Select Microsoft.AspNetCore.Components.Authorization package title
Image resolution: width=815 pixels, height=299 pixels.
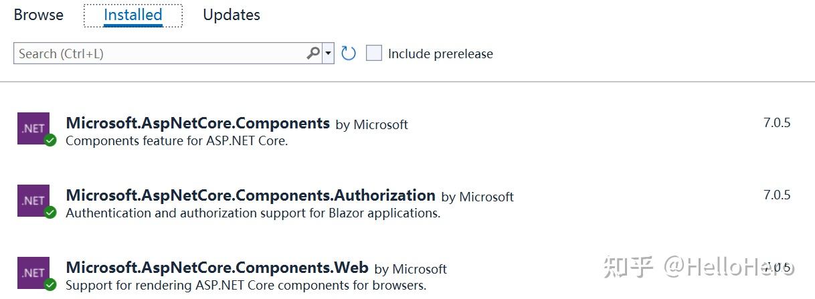point(251,195)
